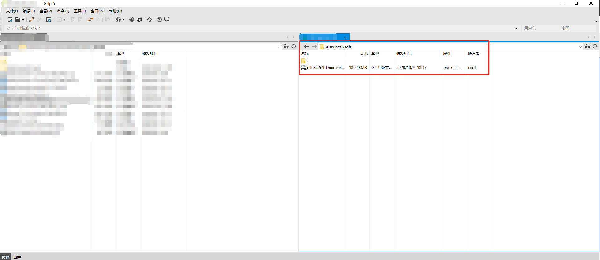Open the 窗口(W) menu
The image size is (600, 260).
click(97, 11)
